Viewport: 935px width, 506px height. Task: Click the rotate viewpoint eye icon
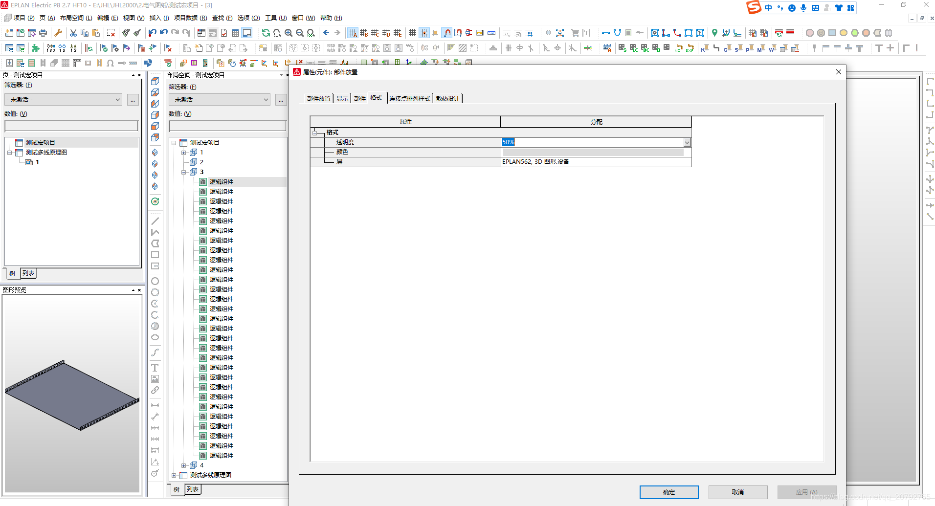coord(155,201)
